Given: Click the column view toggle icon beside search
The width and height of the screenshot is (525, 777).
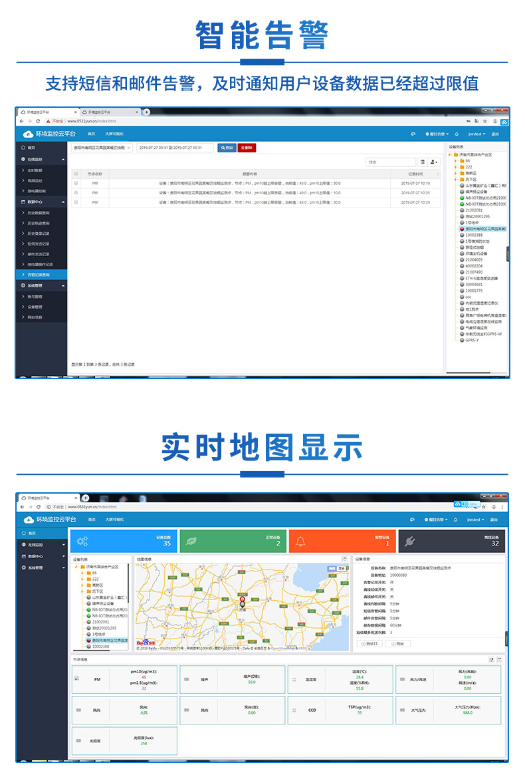Looking at the screenshot, I should [422, 162].
